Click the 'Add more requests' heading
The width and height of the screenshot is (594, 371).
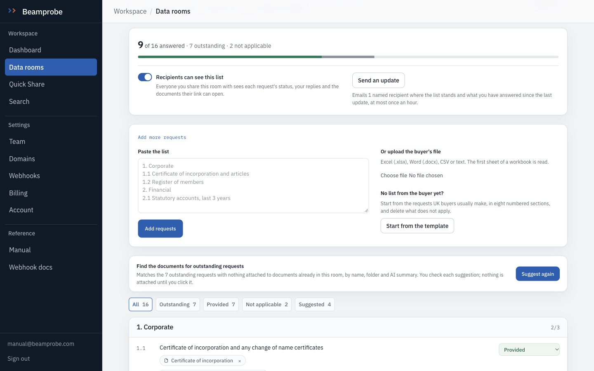(x=162, y=137)
